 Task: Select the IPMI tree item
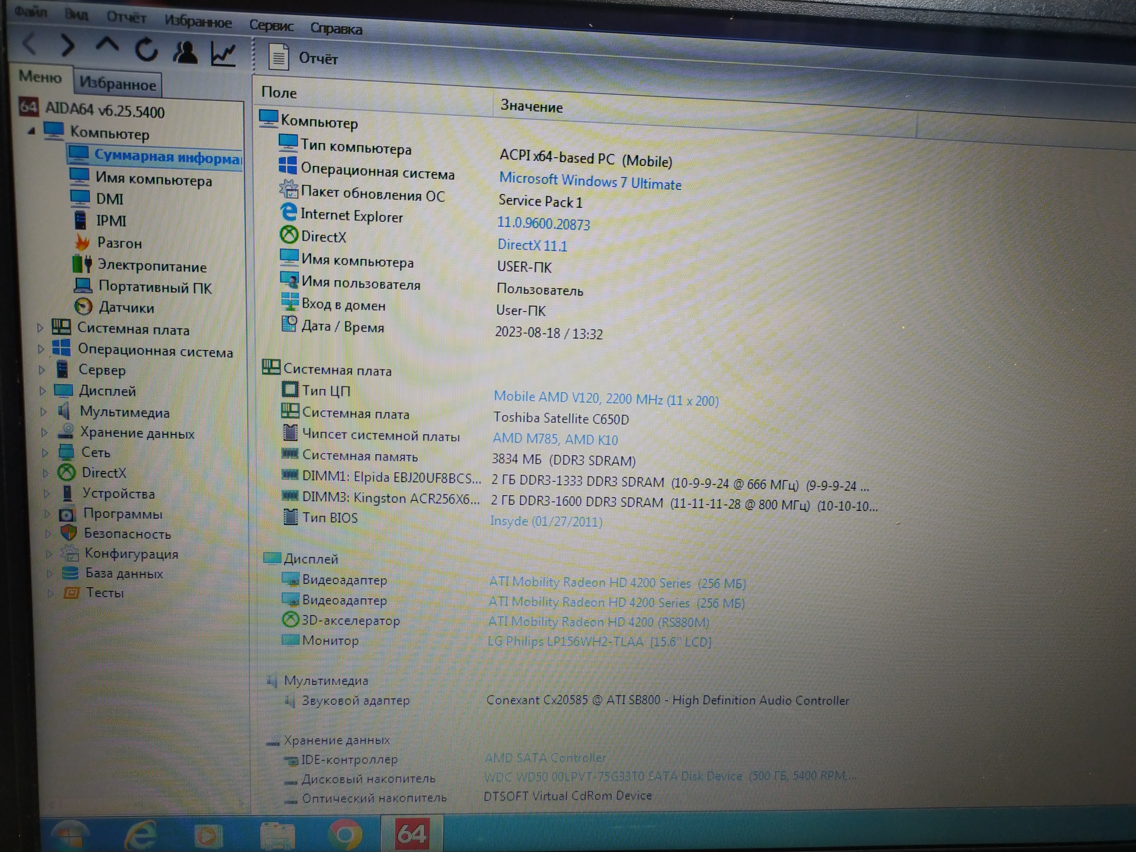click(x=111, y=221)
